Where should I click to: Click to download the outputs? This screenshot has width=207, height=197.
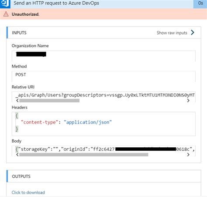[x=28, y=192]
